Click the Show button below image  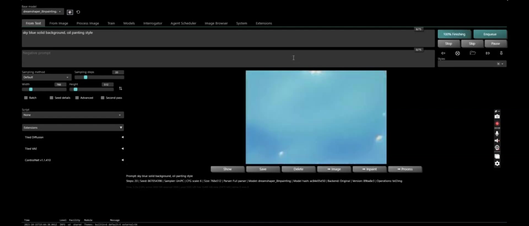pos(227,169)
